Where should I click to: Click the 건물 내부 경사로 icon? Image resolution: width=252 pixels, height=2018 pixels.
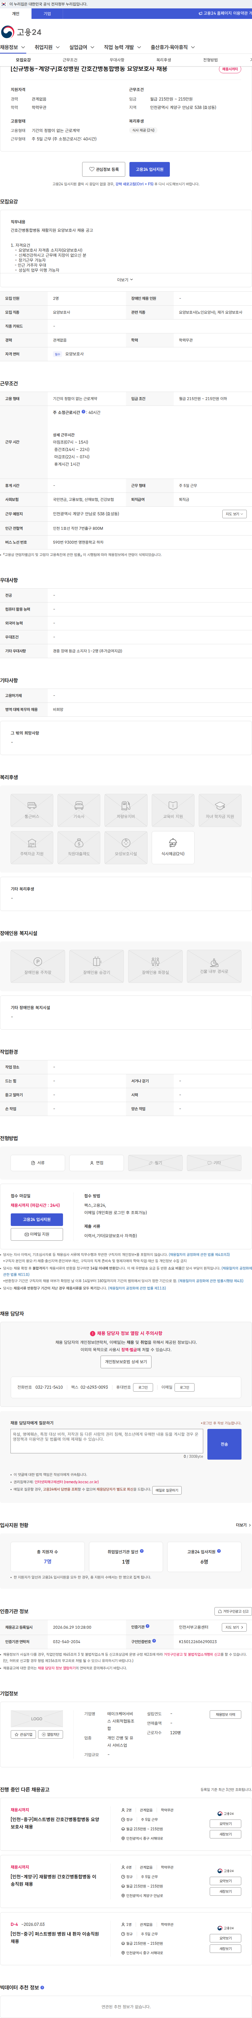point(214,966)
